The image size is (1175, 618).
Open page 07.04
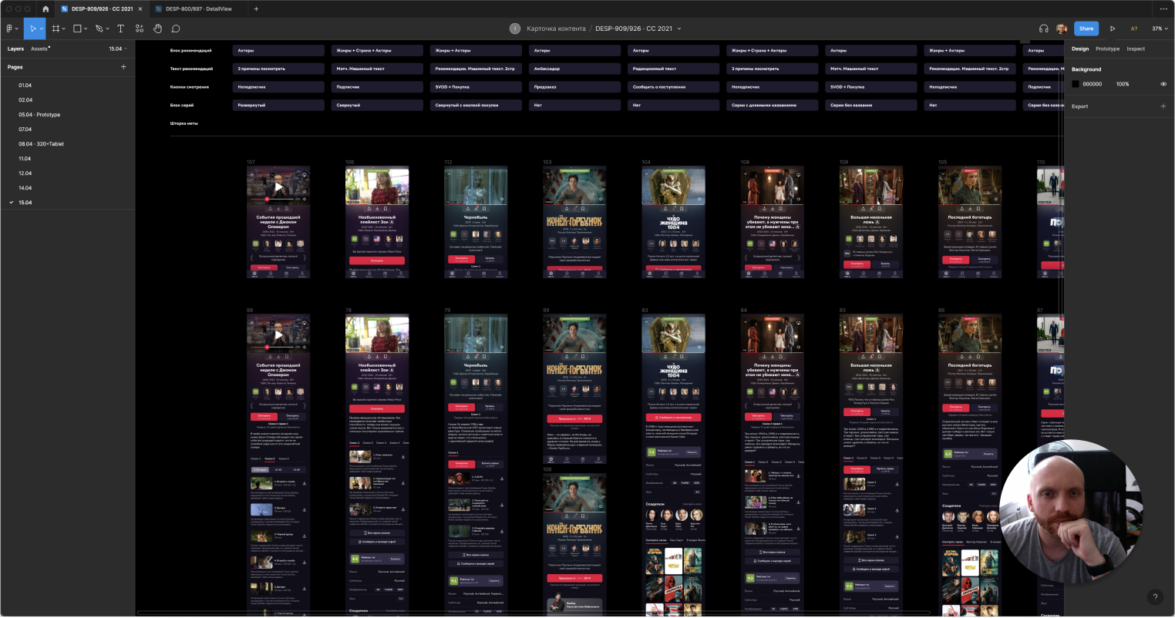click(25, 129)
